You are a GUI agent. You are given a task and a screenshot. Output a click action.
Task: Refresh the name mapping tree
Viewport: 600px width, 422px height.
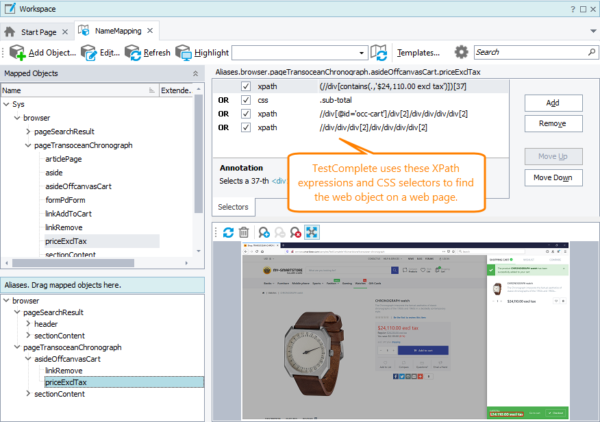coord(133,53)
